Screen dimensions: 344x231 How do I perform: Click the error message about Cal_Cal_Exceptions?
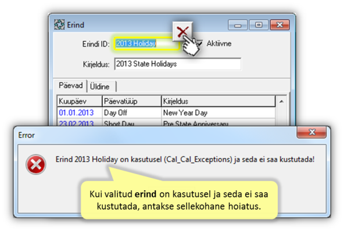point(185,160)
